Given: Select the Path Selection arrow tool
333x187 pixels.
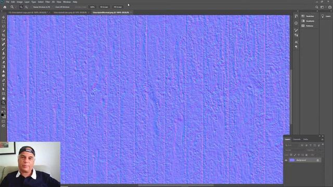Looking at the screenshot, I should point(4,89).
